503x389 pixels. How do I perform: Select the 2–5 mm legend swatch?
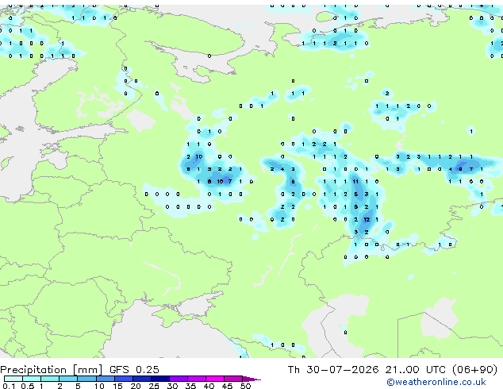pyautogui.click(x=68, y=379)
